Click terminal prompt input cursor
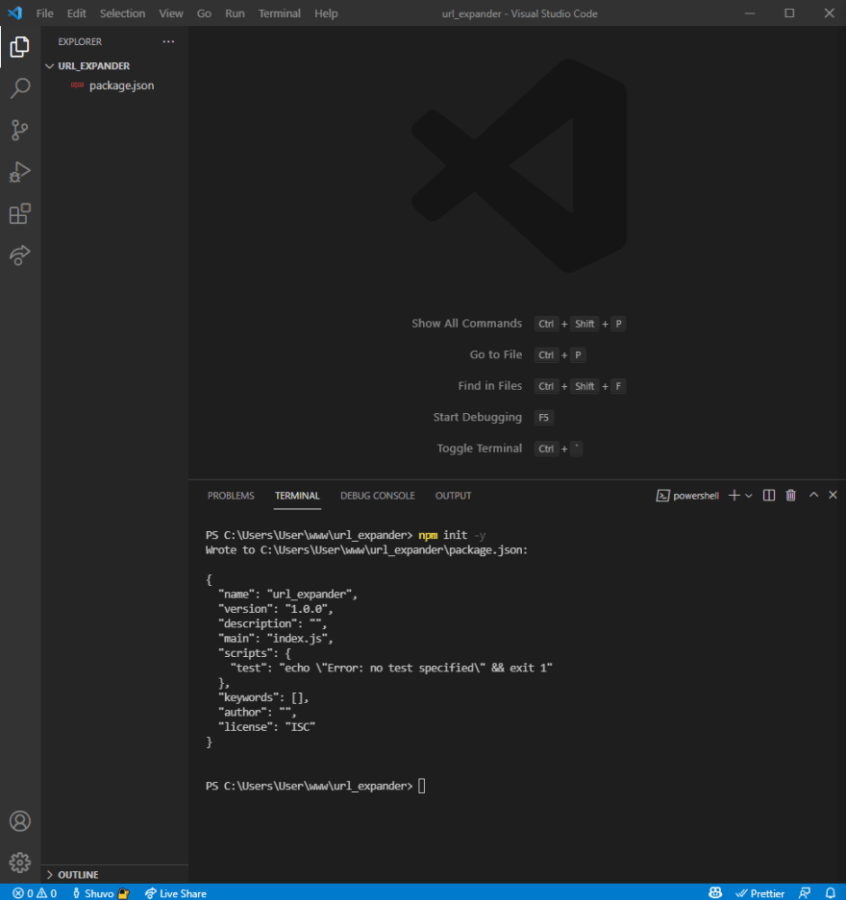The height and width of the screenshot is (900, 846). click(422, 786)
